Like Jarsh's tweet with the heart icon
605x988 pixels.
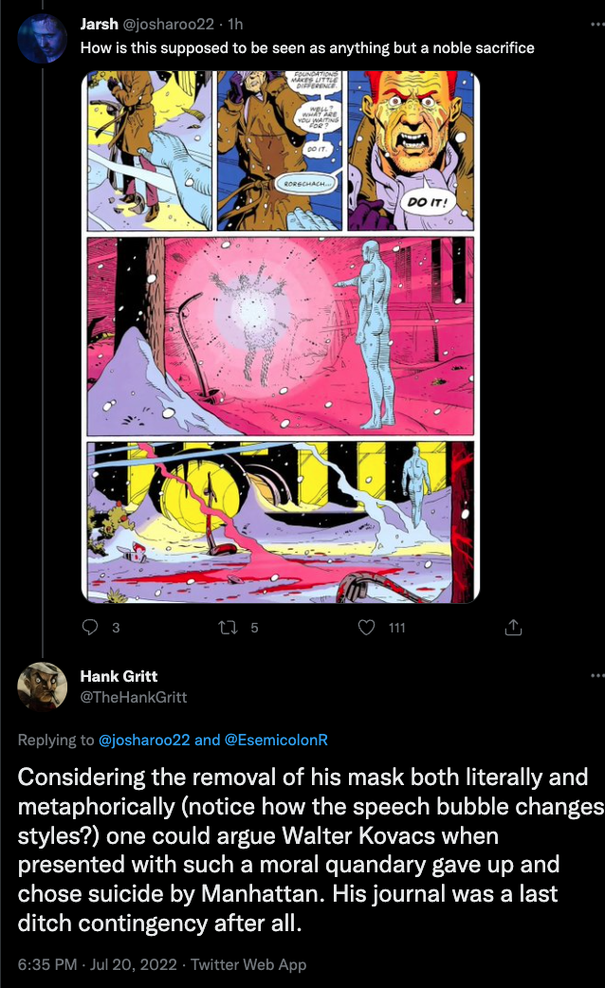367,627
